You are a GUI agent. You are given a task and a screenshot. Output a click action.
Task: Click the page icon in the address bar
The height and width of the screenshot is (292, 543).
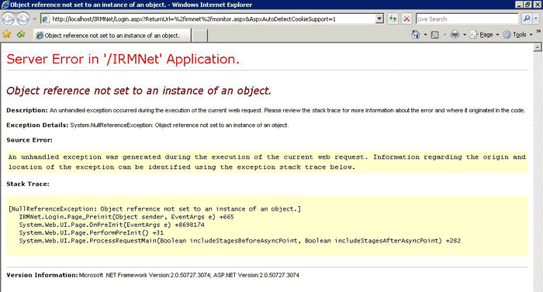[46, 19]
